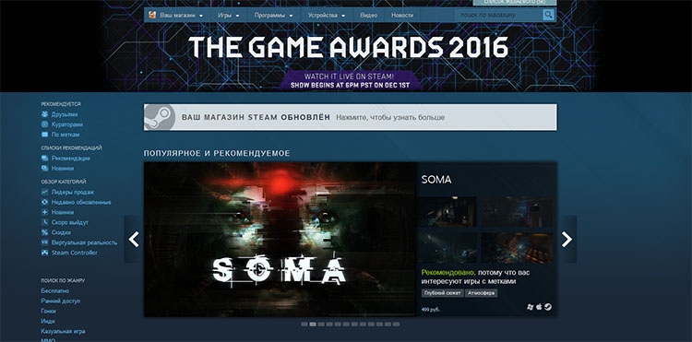
Task: Click the VR icon beside Виртуальная реальность
Action: click(44, 242)
